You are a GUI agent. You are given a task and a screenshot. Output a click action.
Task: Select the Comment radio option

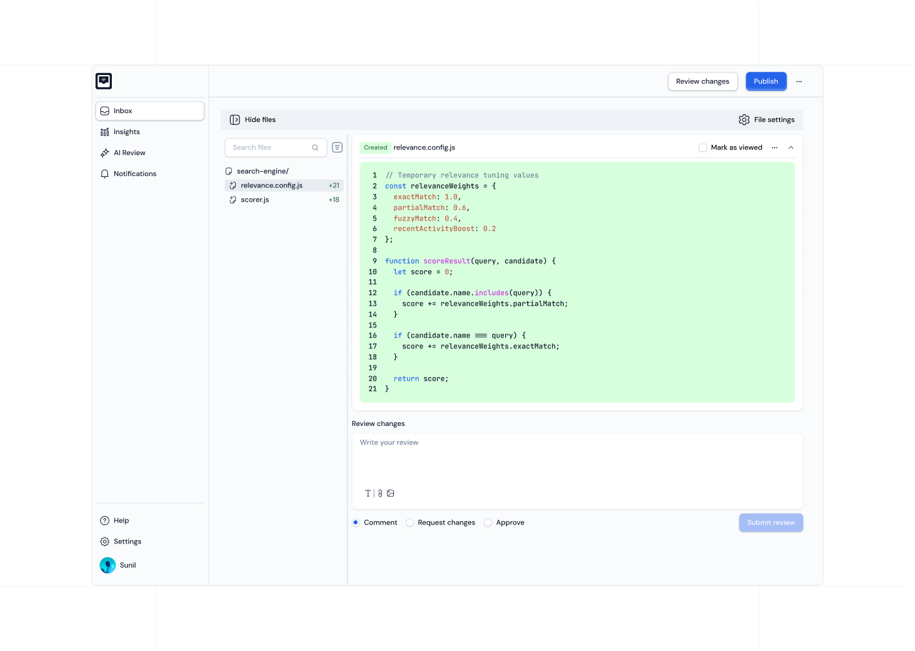pyautogui.click(x=356, y=523)
